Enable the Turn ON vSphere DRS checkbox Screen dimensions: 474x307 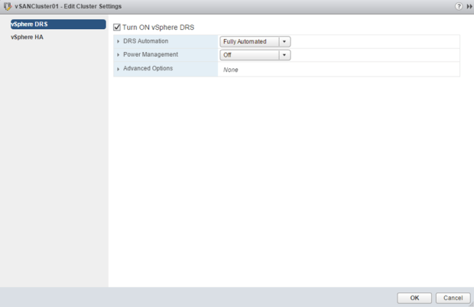pyautogui.click(x=117, y=27)
